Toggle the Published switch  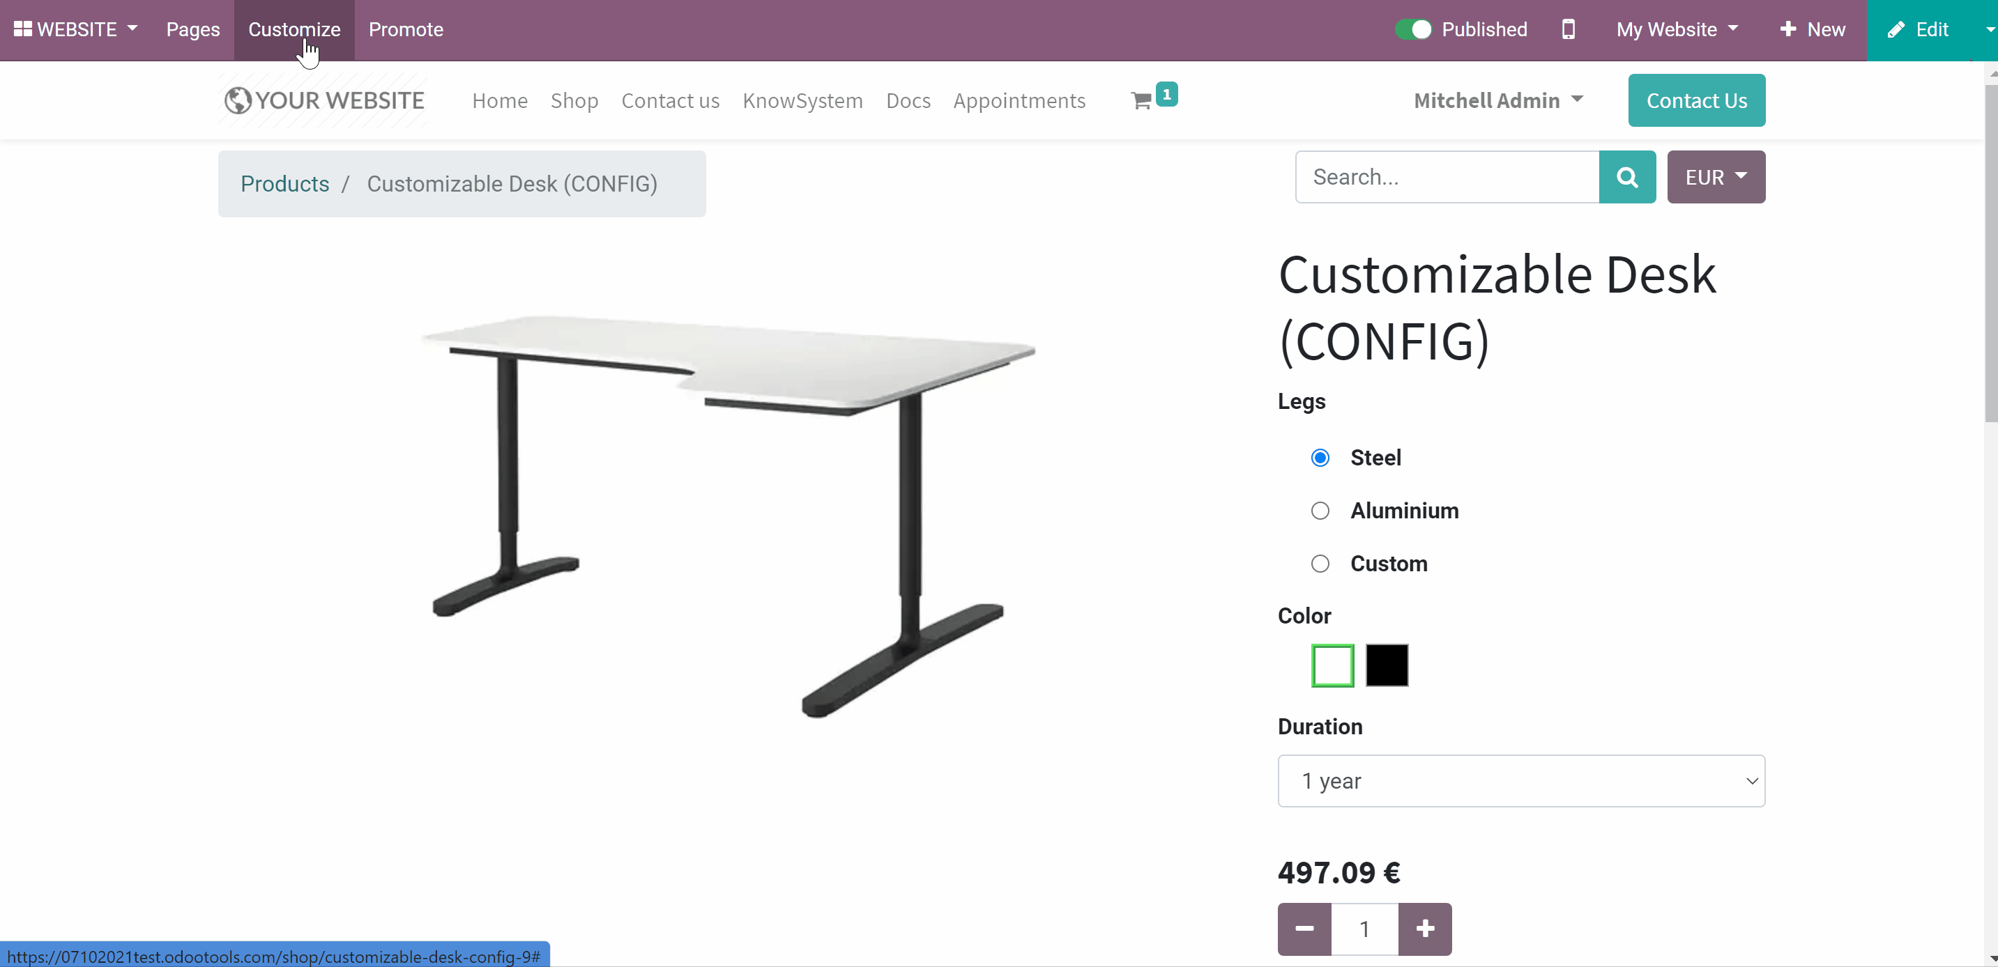[1413, 29]
